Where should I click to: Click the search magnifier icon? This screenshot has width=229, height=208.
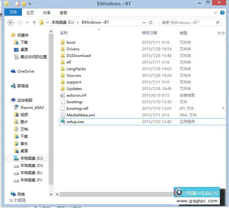218,23
